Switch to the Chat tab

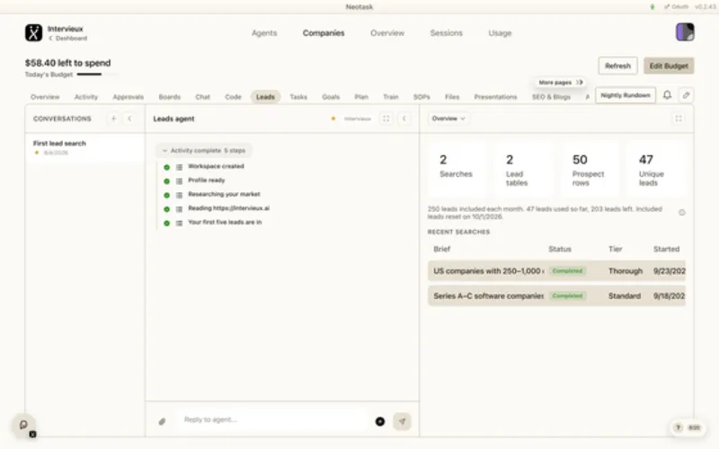[x=203, y=97]
